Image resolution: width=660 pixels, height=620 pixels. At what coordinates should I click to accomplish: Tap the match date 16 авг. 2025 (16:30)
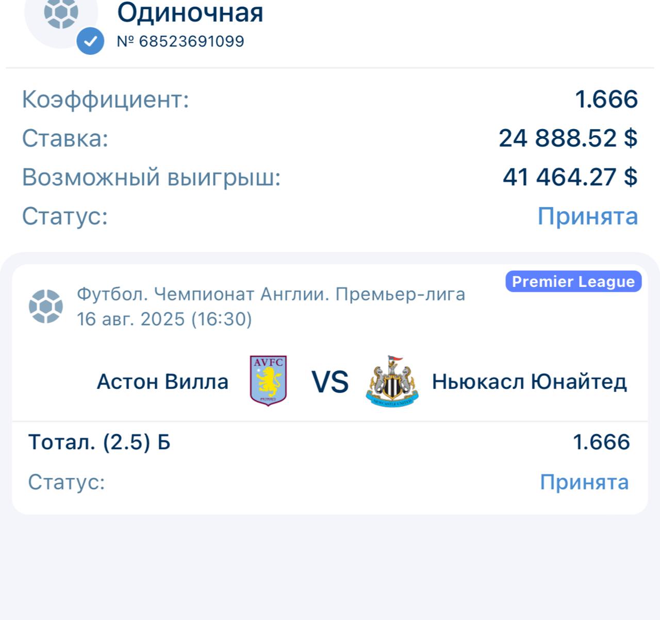pyautogui.click(x=164, y=319)
